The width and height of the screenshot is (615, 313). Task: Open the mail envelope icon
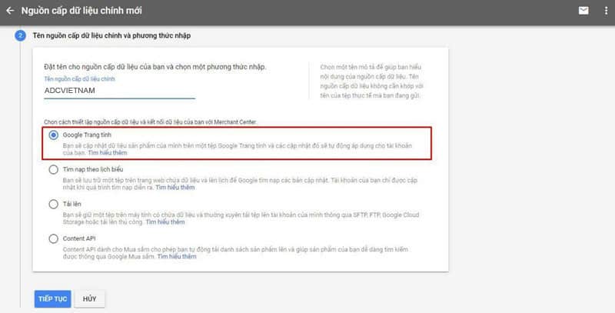pos(583,12)
